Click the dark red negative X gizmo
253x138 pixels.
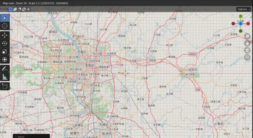[233, 24]
